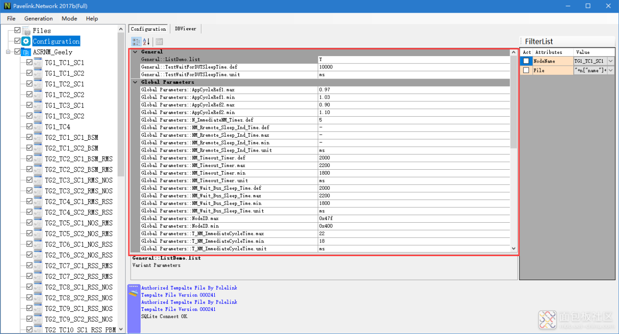This screenshot has height=334, width=619.
Task: Click the TG2_TC2_SC2_BSM_RMS test case icon
Action: click(38, 170)
